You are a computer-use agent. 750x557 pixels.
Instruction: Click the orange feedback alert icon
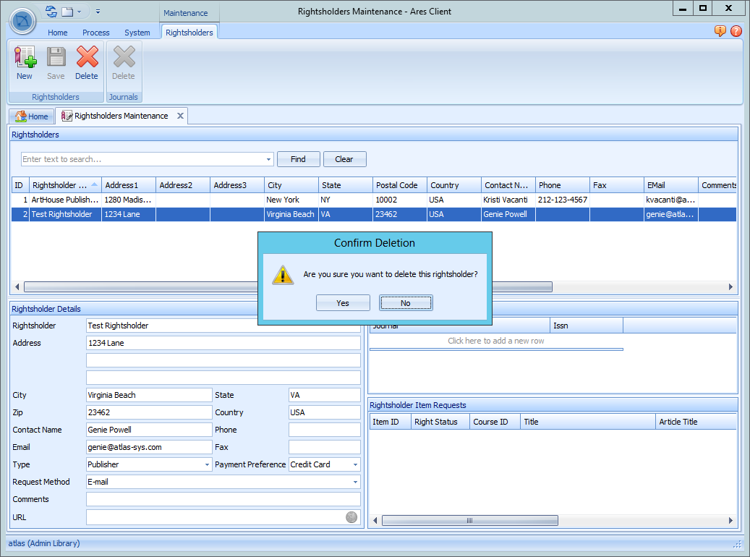pos(720,31)
